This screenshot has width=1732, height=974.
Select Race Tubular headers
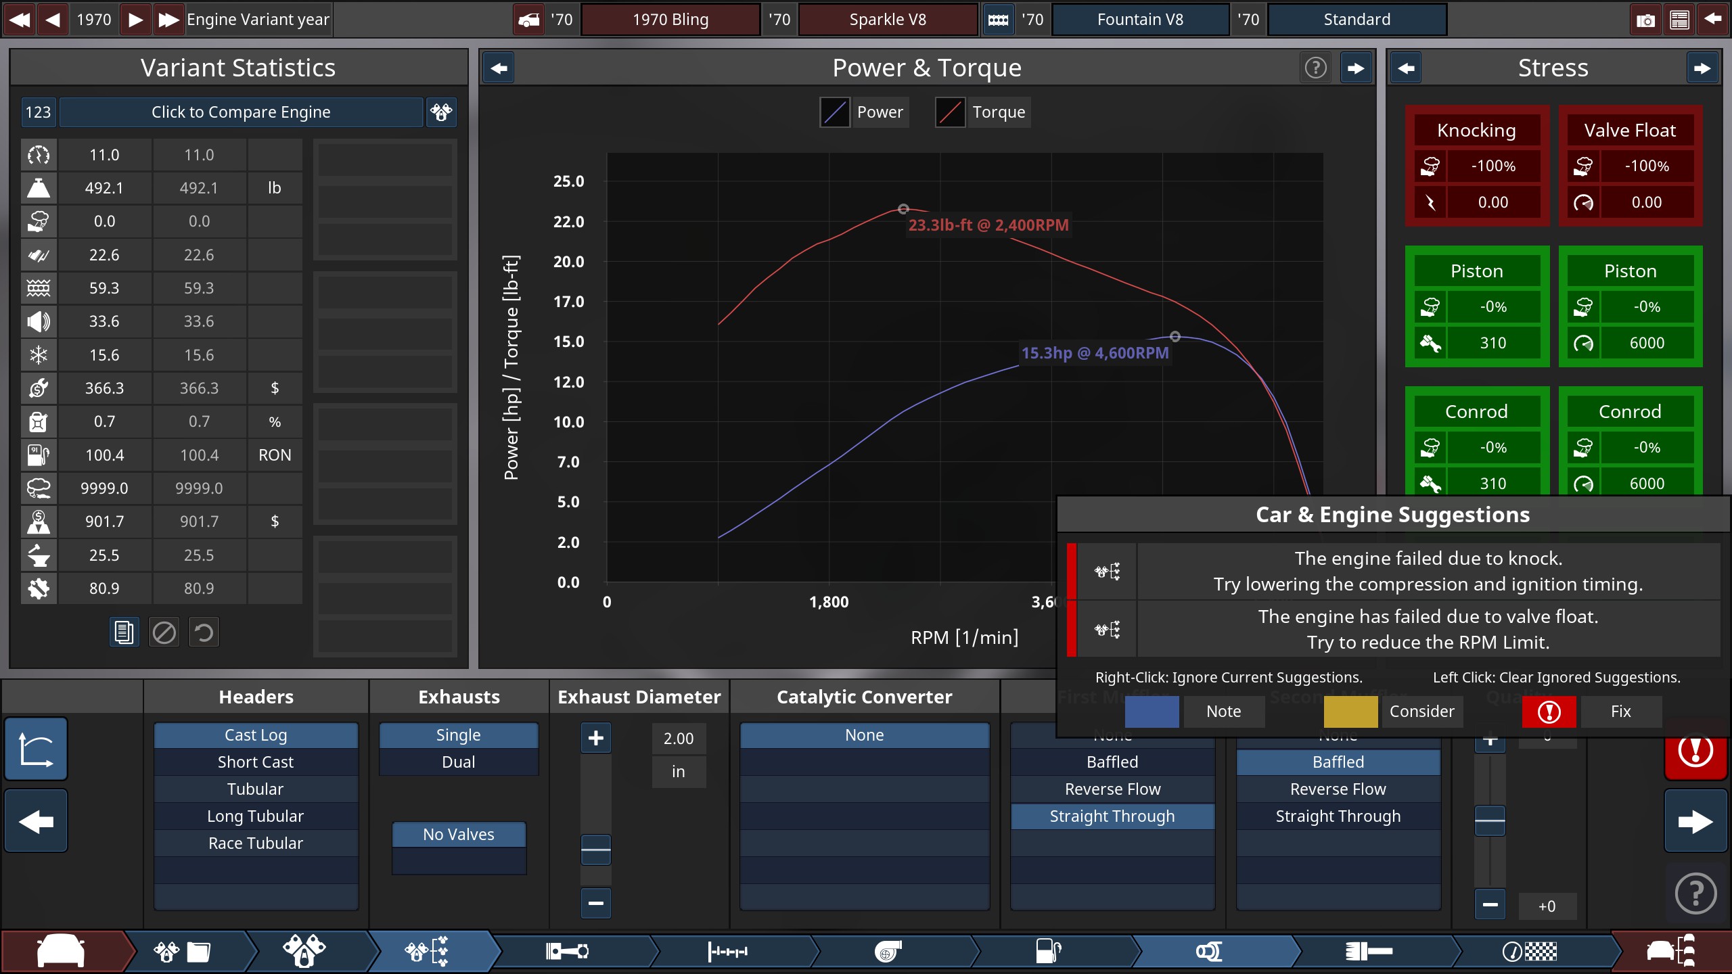[x=256, y=843]
